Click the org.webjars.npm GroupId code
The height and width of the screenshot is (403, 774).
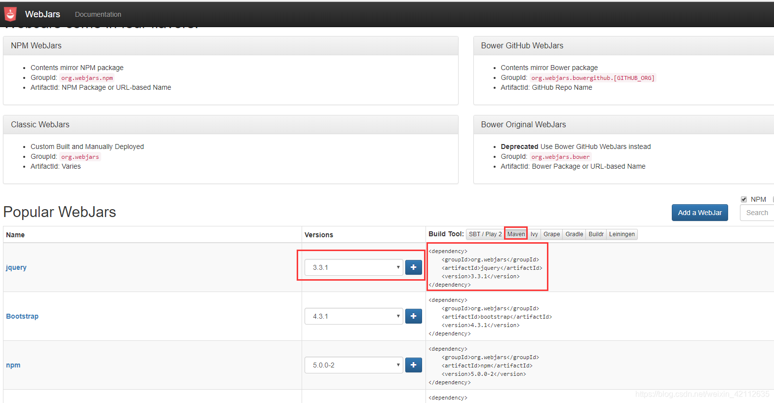[87, 78]
